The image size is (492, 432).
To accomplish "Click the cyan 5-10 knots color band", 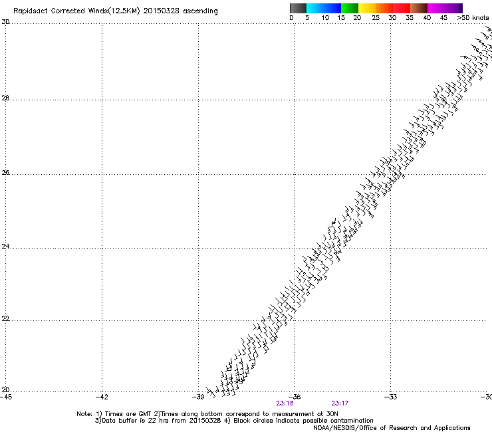I will tap(315, 9).
